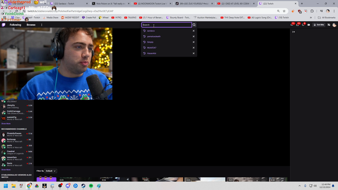Bookmark this page with the star icon

[284, 11]
